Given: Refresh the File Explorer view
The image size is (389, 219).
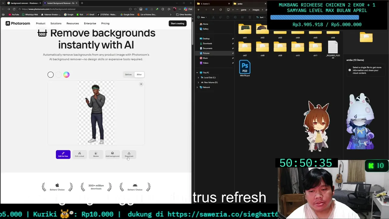Looking at the screenshot, I should [220, 10].
